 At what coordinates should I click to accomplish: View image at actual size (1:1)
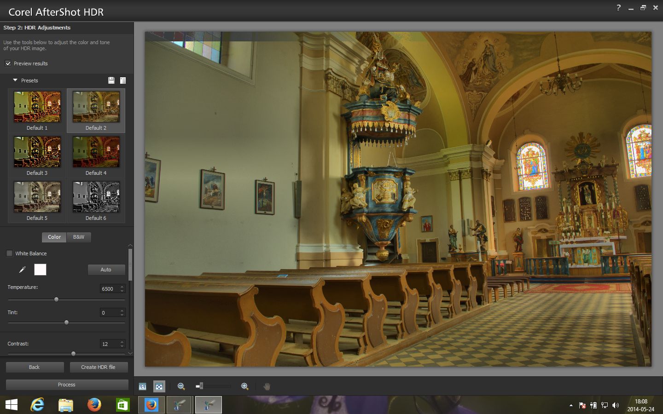click(x=143, y=386)
